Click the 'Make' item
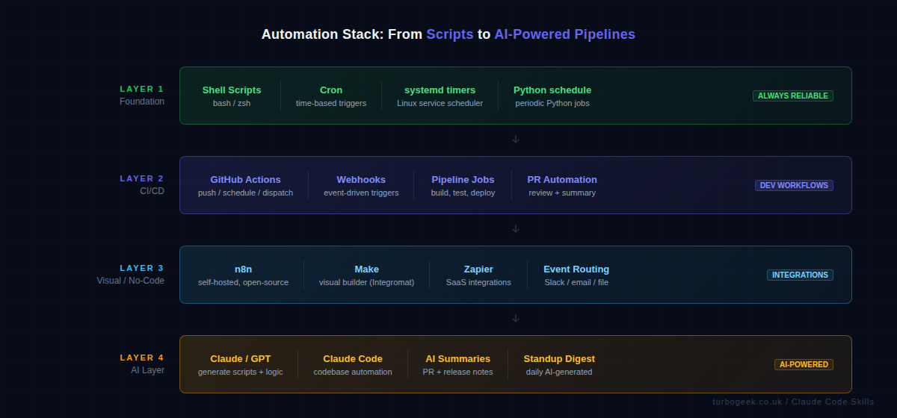The height and width of the screenshot is (418, 897). [x=366, y=269]
